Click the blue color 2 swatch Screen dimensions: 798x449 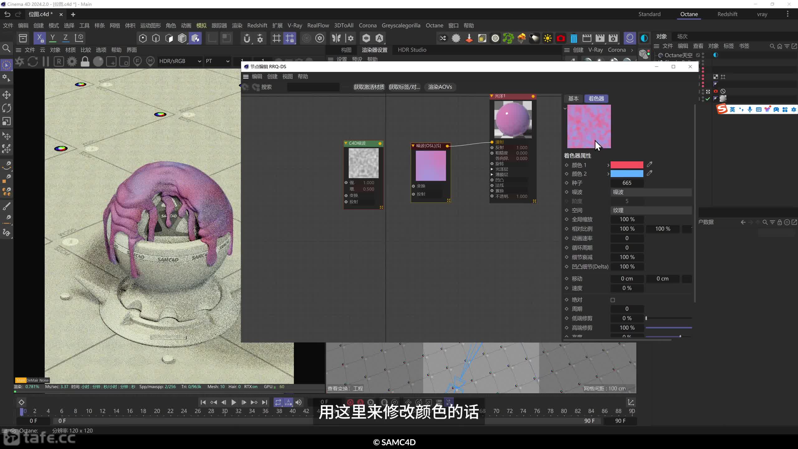pos(627,173)
